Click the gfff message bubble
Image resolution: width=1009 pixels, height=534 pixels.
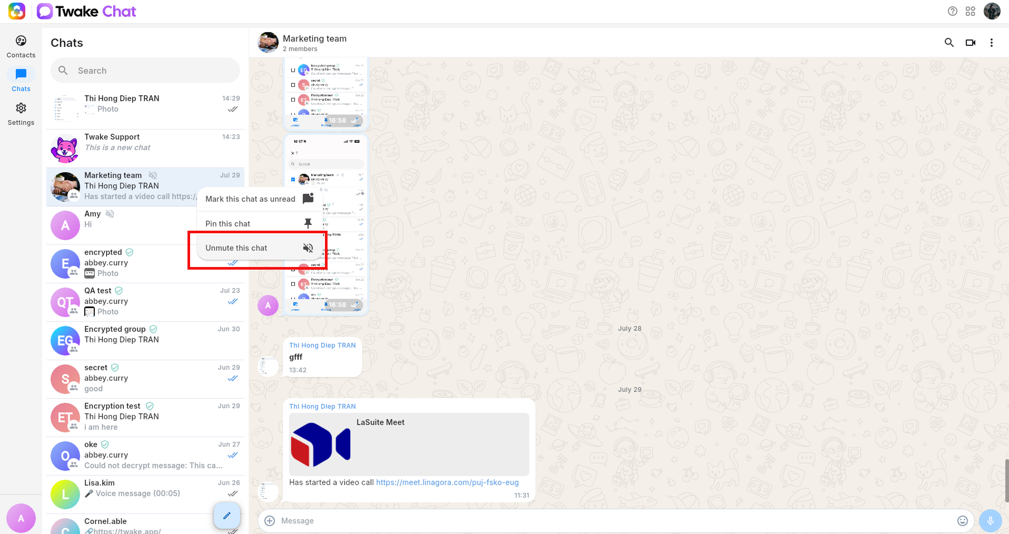[x=322, y=357]
